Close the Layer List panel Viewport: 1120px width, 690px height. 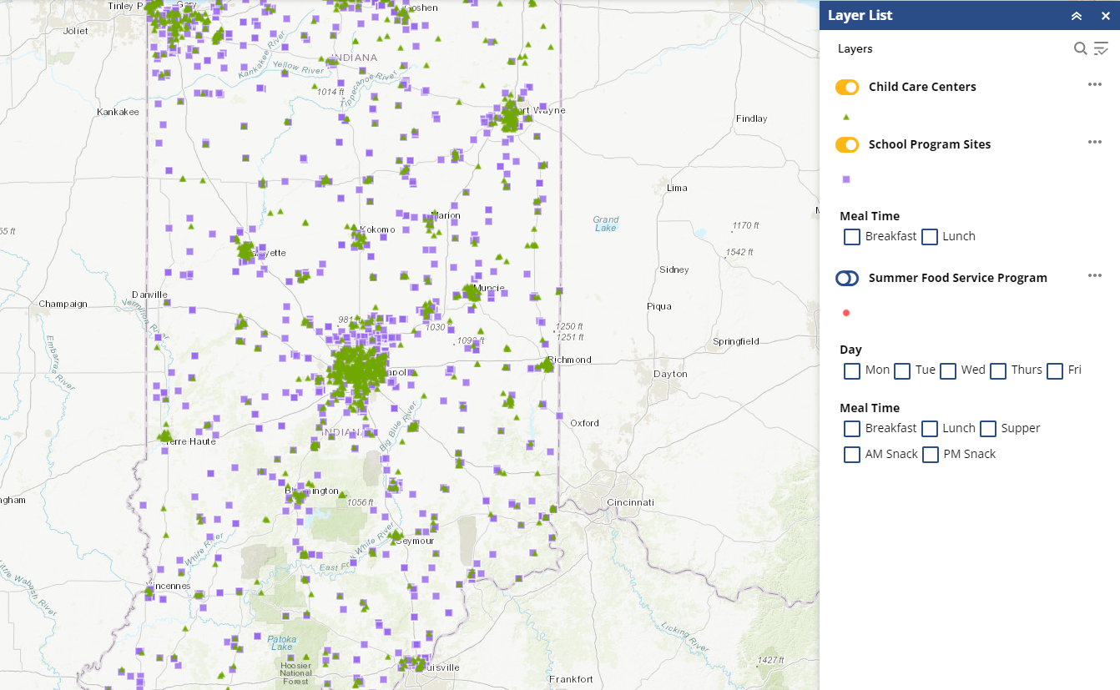tap(1105, 16)
